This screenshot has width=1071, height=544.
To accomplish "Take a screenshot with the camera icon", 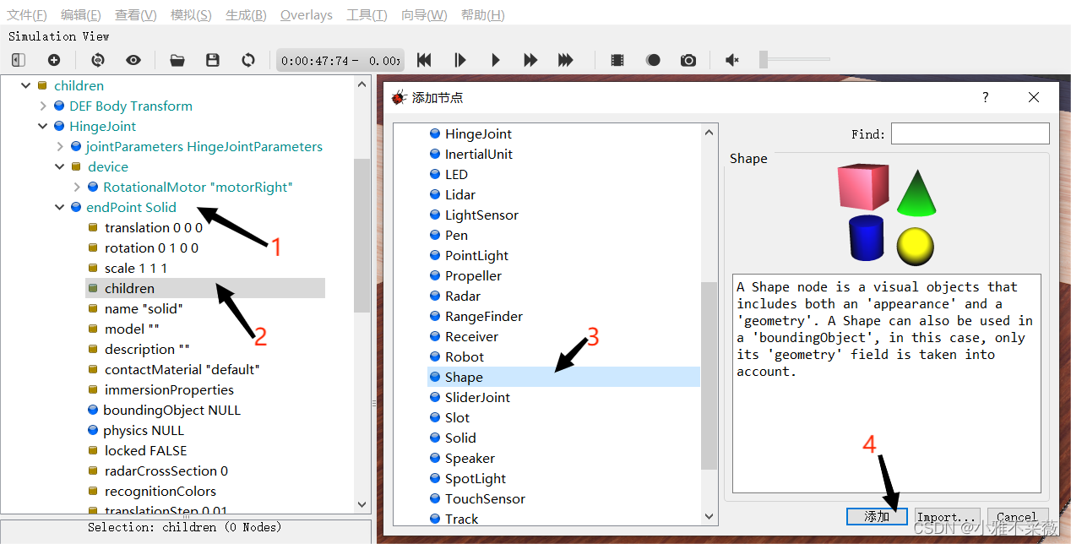I will coord(688,60).
